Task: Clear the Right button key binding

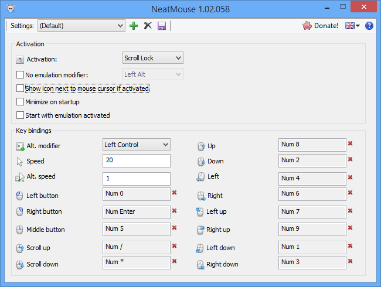Action: click(175, 211)
